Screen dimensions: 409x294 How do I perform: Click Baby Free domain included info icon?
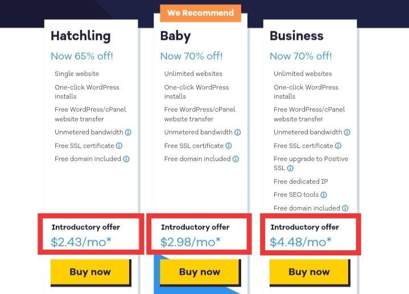pyautogui.click(x=236, y=159)
